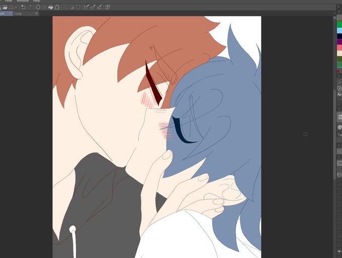Open the Save options dropdown arrow
This screenshot has width=342, height=258.
click(16, 7)
